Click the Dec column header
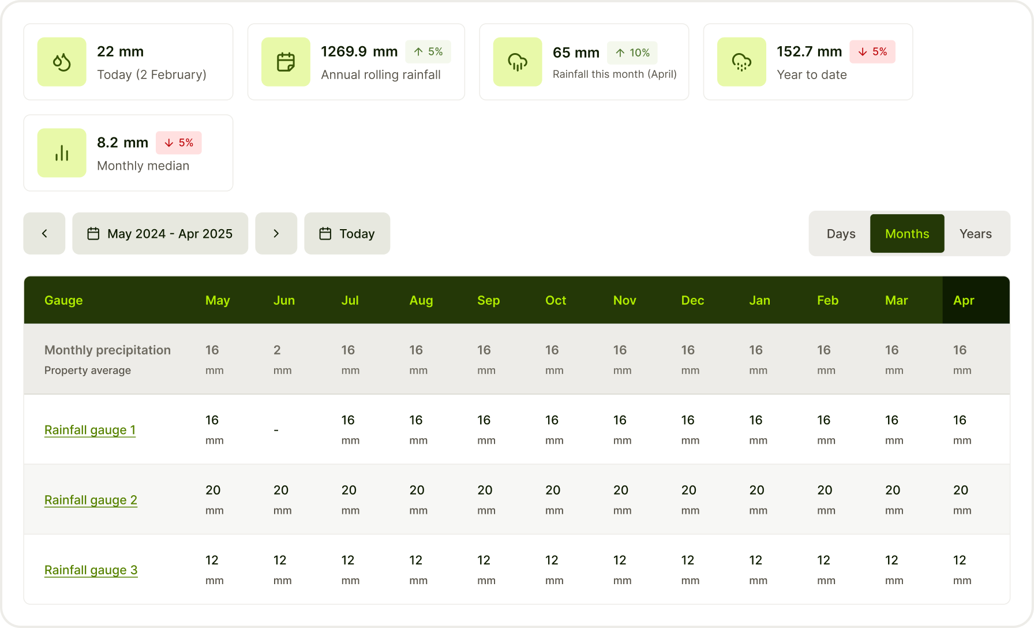1034x628 pixels. coord(692,300)
